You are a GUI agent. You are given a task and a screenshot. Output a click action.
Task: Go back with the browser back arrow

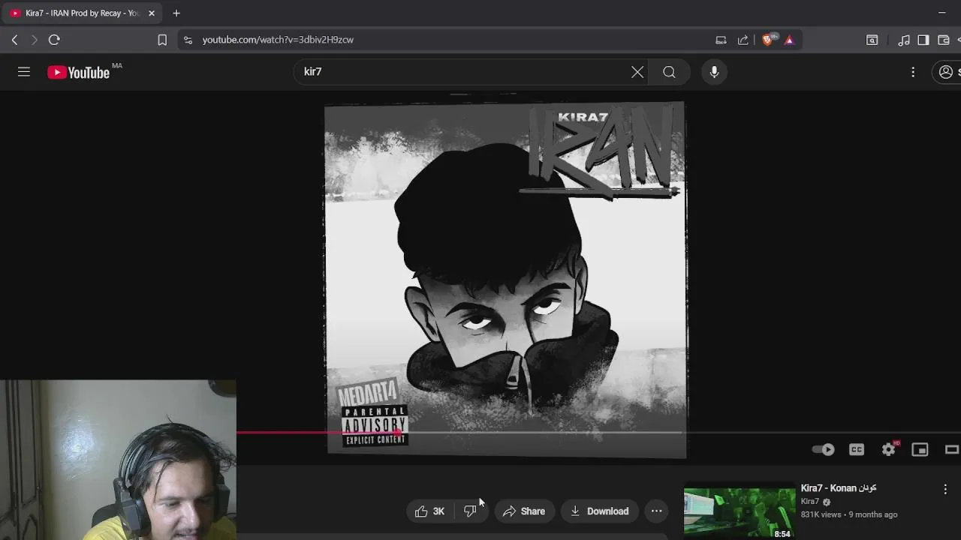pos(15,40)
